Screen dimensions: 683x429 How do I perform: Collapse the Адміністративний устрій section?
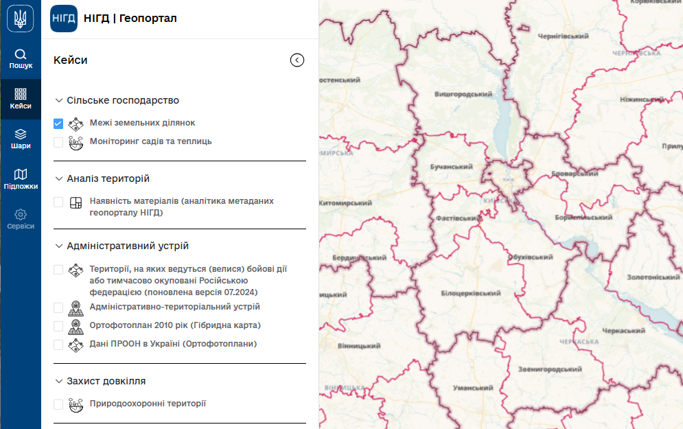[x=59, y=246]
